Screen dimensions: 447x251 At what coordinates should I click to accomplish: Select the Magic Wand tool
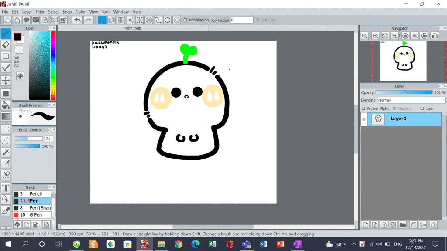6,152
